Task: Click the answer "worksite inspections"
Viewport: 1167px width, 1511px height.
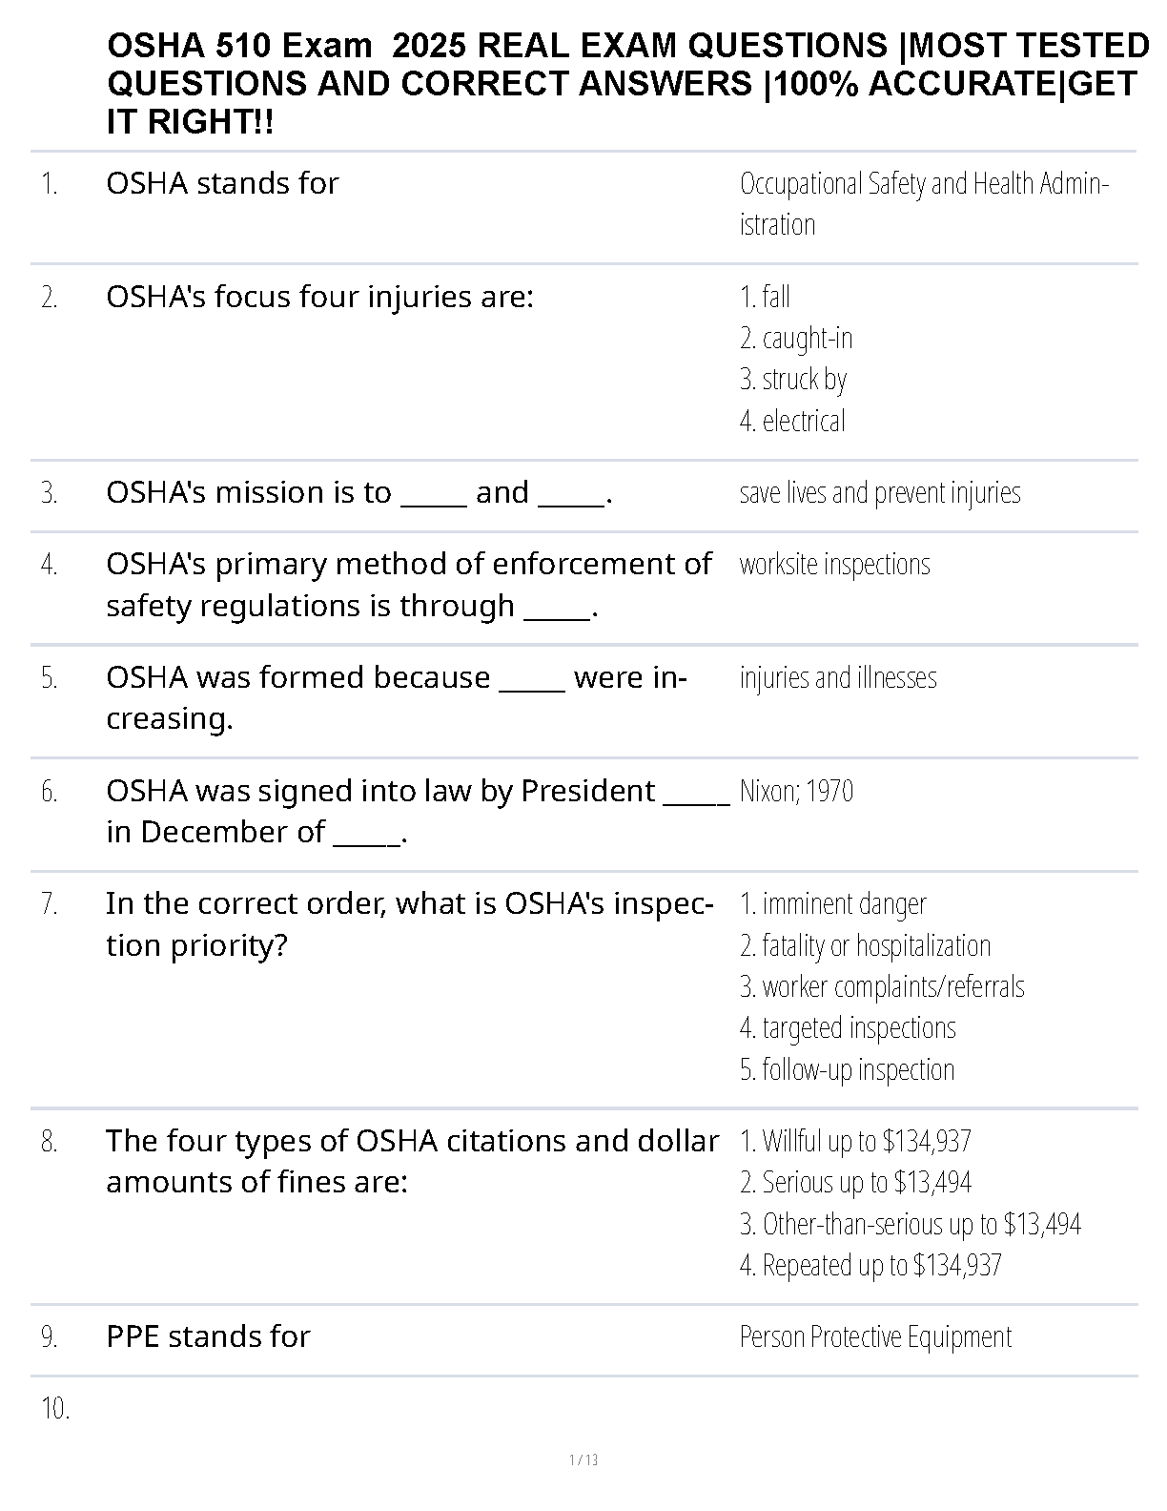Action: click(x=834, y=564)
